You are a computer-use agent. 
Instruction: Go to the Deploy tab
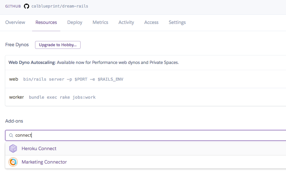click(x=75, y=22)
